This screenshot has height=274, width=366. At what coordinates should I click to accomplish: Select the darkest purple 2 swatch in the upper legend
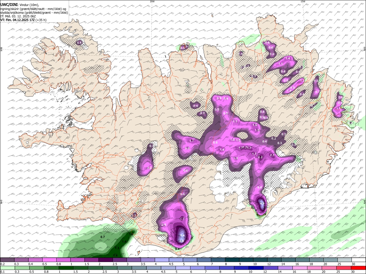106,260
